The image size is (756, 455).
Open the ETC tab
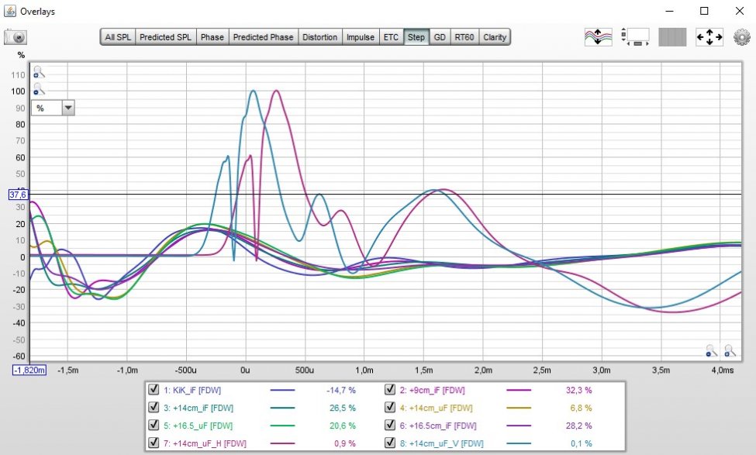391,37
